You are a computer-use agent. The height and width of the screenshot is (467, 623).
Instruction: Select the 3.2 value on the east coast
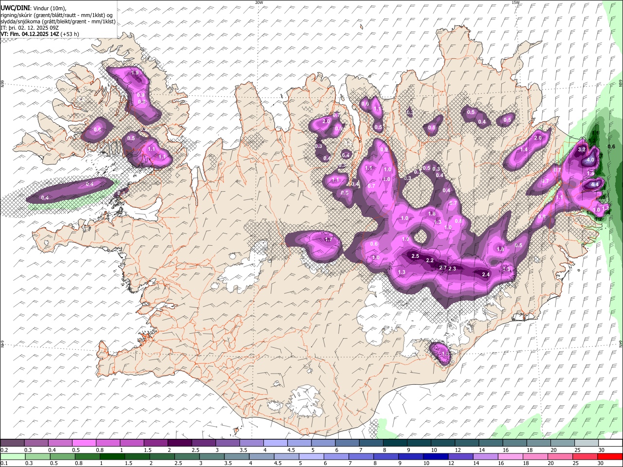(x=582, y=150)
